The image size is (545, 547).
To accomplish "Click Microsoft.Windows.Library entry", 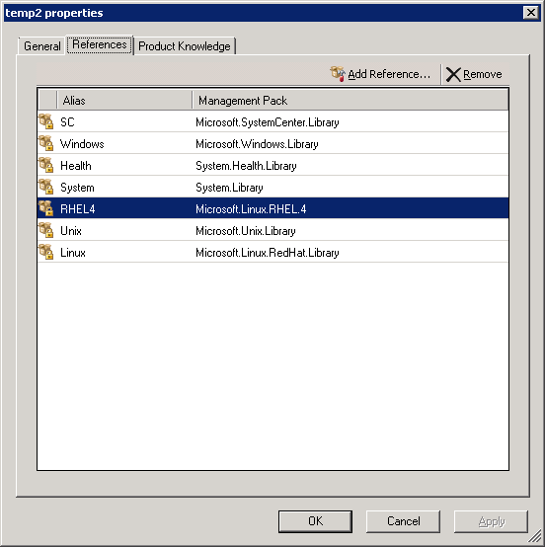I will click(257, 144).
